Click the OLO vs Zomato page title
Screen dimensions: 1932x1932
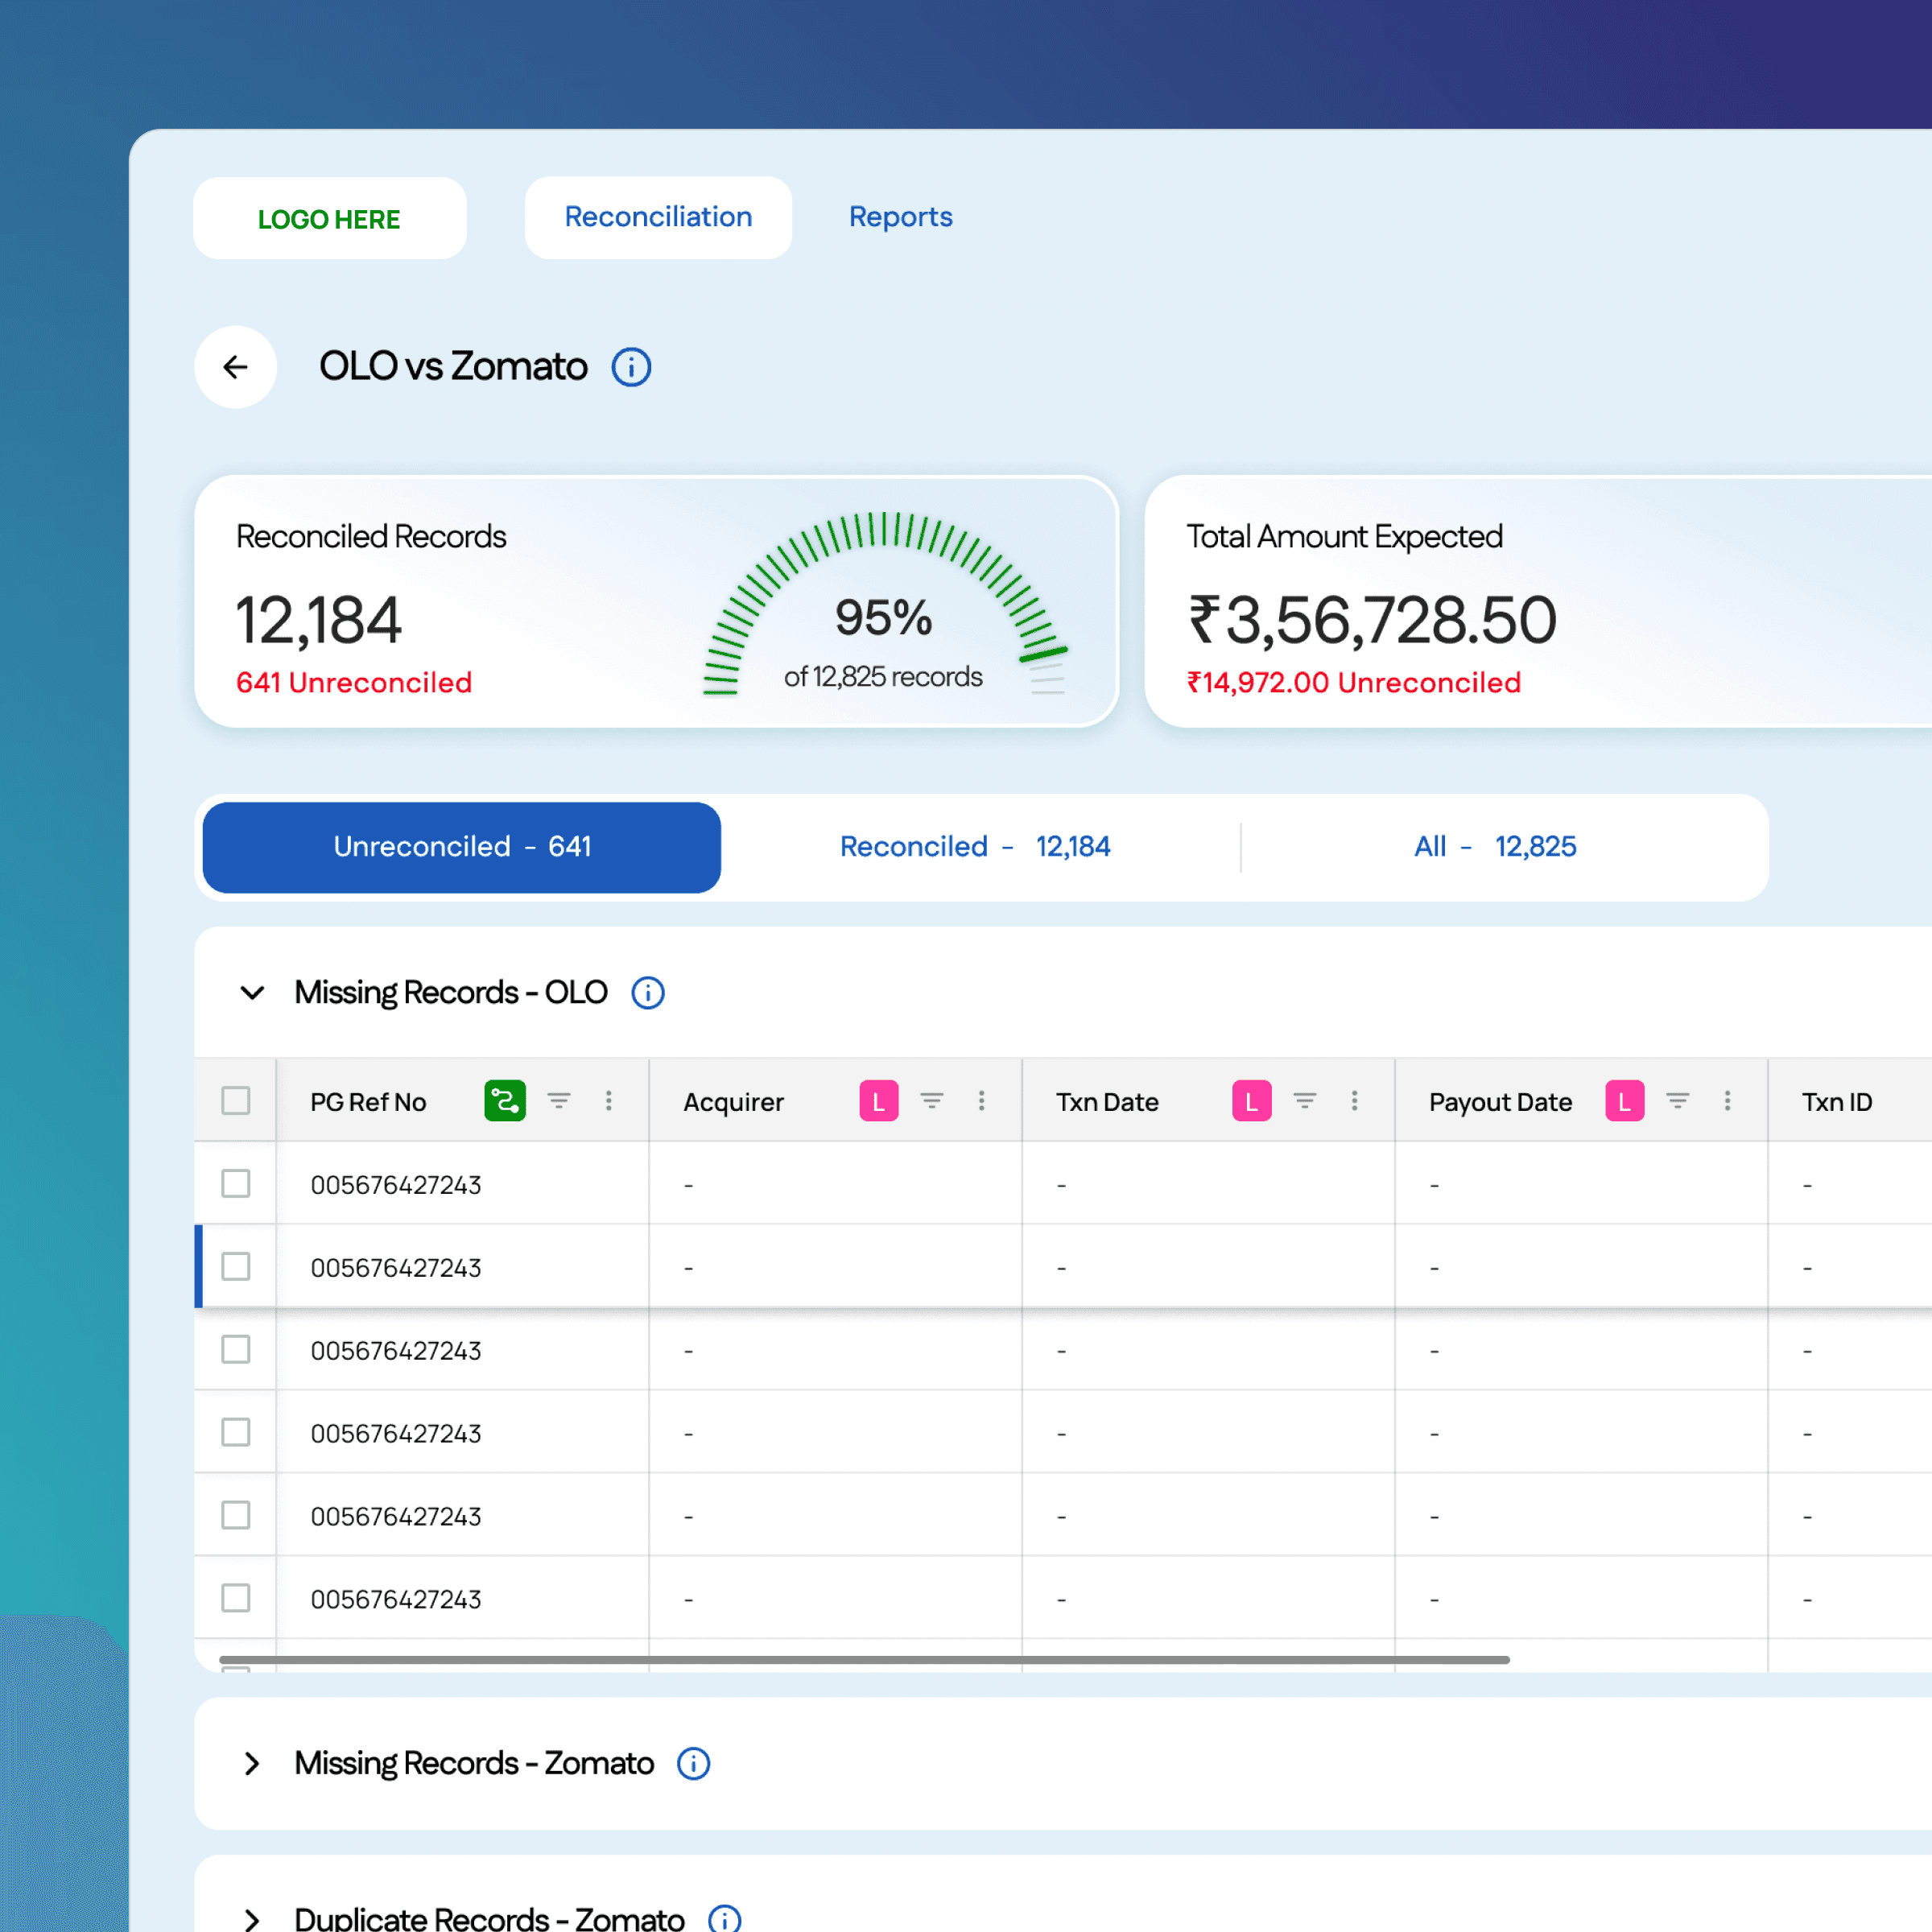454,366
